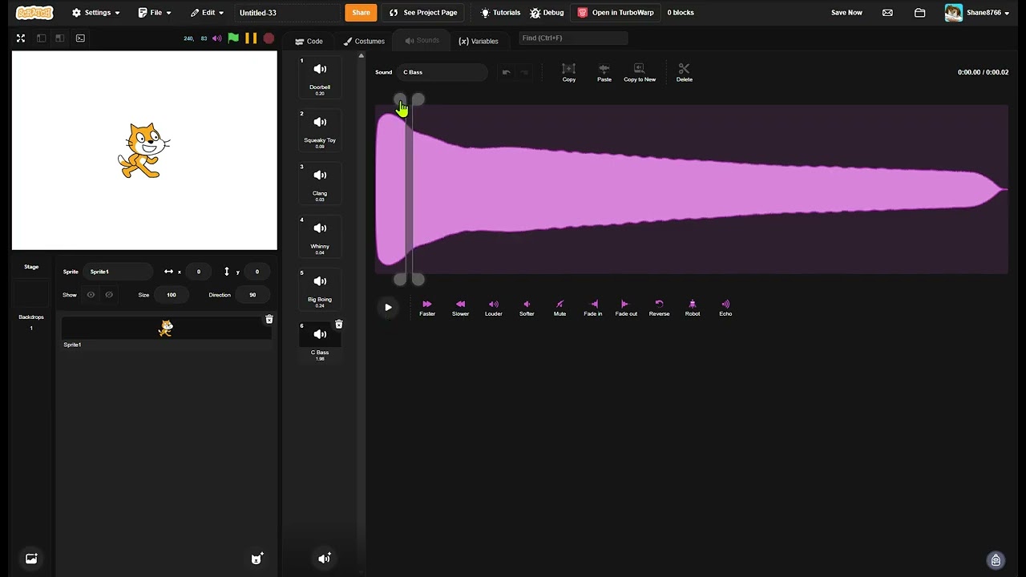
Task: Apply the Robot effect
Action: pyautogui.click(x=693, y=308)
